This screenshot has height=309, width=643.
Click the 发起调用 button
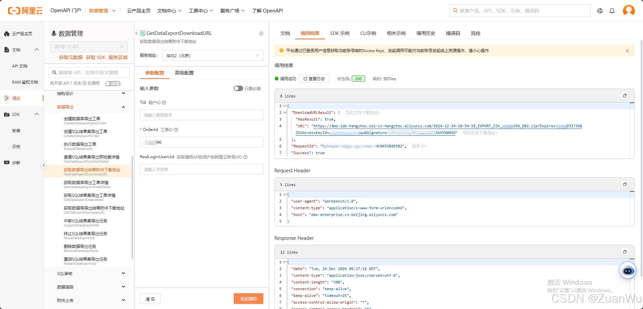(x=249, y=299)
